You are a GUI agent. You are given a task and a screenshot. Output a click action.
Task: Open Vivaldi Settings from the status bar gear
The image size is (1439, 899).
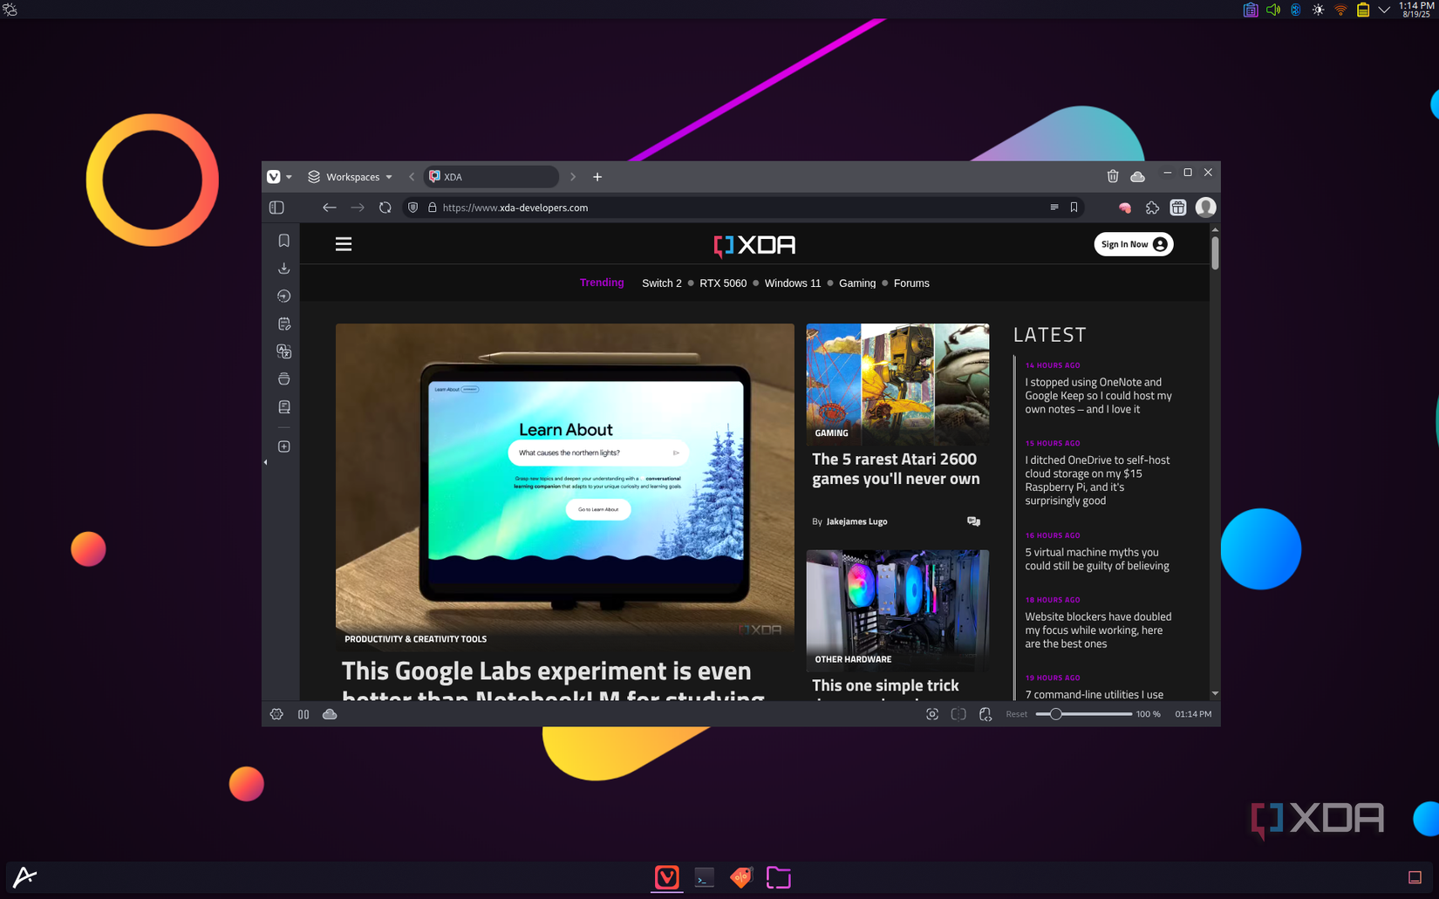coord(276,713)
